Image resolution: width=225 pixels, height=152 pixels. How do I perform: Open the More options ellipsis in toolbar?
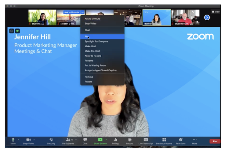pos(194,140)
